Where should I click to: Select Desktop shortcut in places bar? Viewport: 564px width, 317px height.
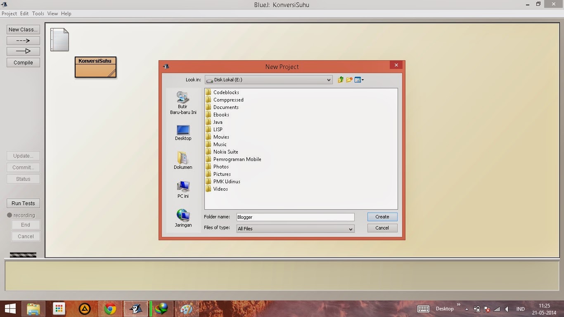(x=183, y=133)
